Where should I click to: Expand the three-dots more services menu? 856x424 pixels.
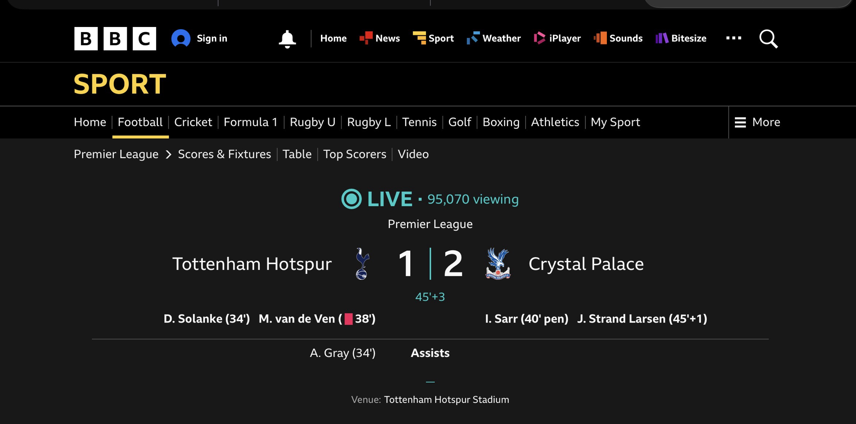[734, 38]
